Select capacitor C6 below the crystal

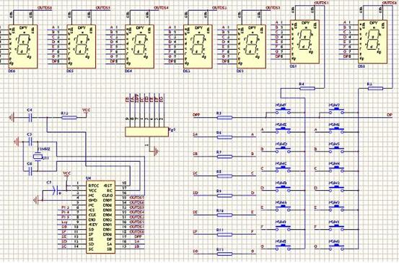tap(30, 171)
